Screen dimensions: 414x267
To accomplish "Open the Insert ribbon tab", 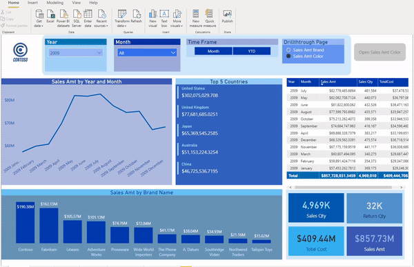I will (x=32, y=3).
